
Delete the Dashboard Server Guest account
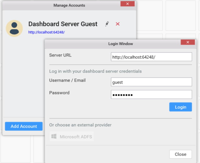[118, 24]
